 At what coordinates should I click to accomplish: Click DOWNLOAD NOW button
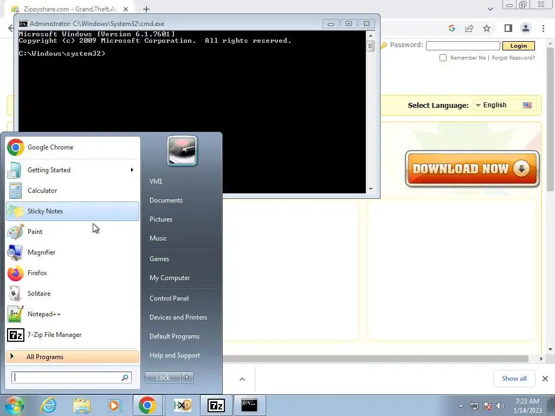tap(472, 169)
